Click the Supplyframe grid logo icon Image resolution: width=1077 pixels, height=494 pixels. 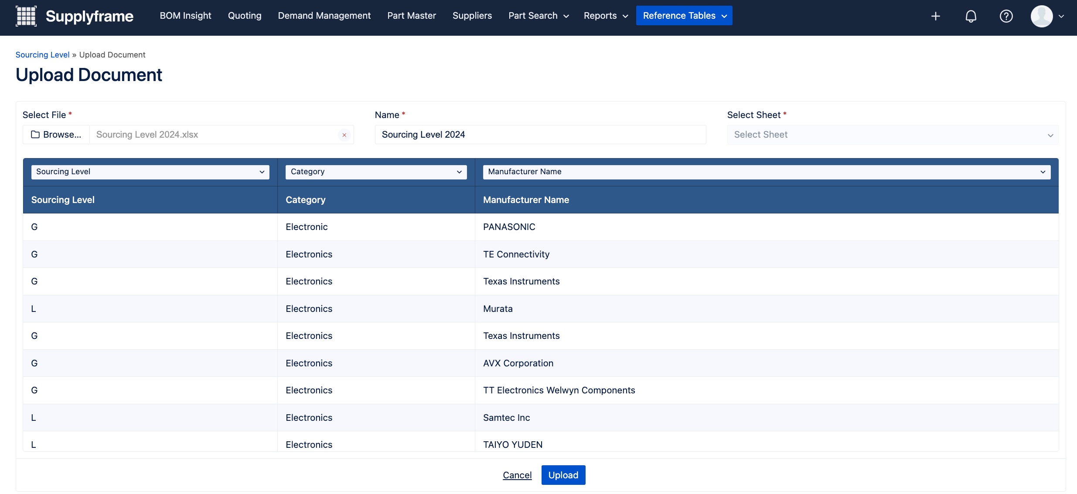point(26,16)
